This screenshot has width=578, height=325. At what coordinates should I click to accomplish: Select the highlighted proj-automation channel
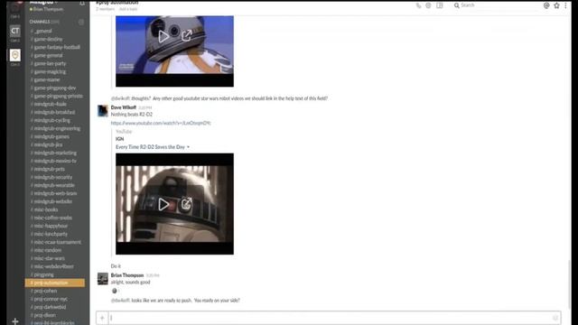55,283
